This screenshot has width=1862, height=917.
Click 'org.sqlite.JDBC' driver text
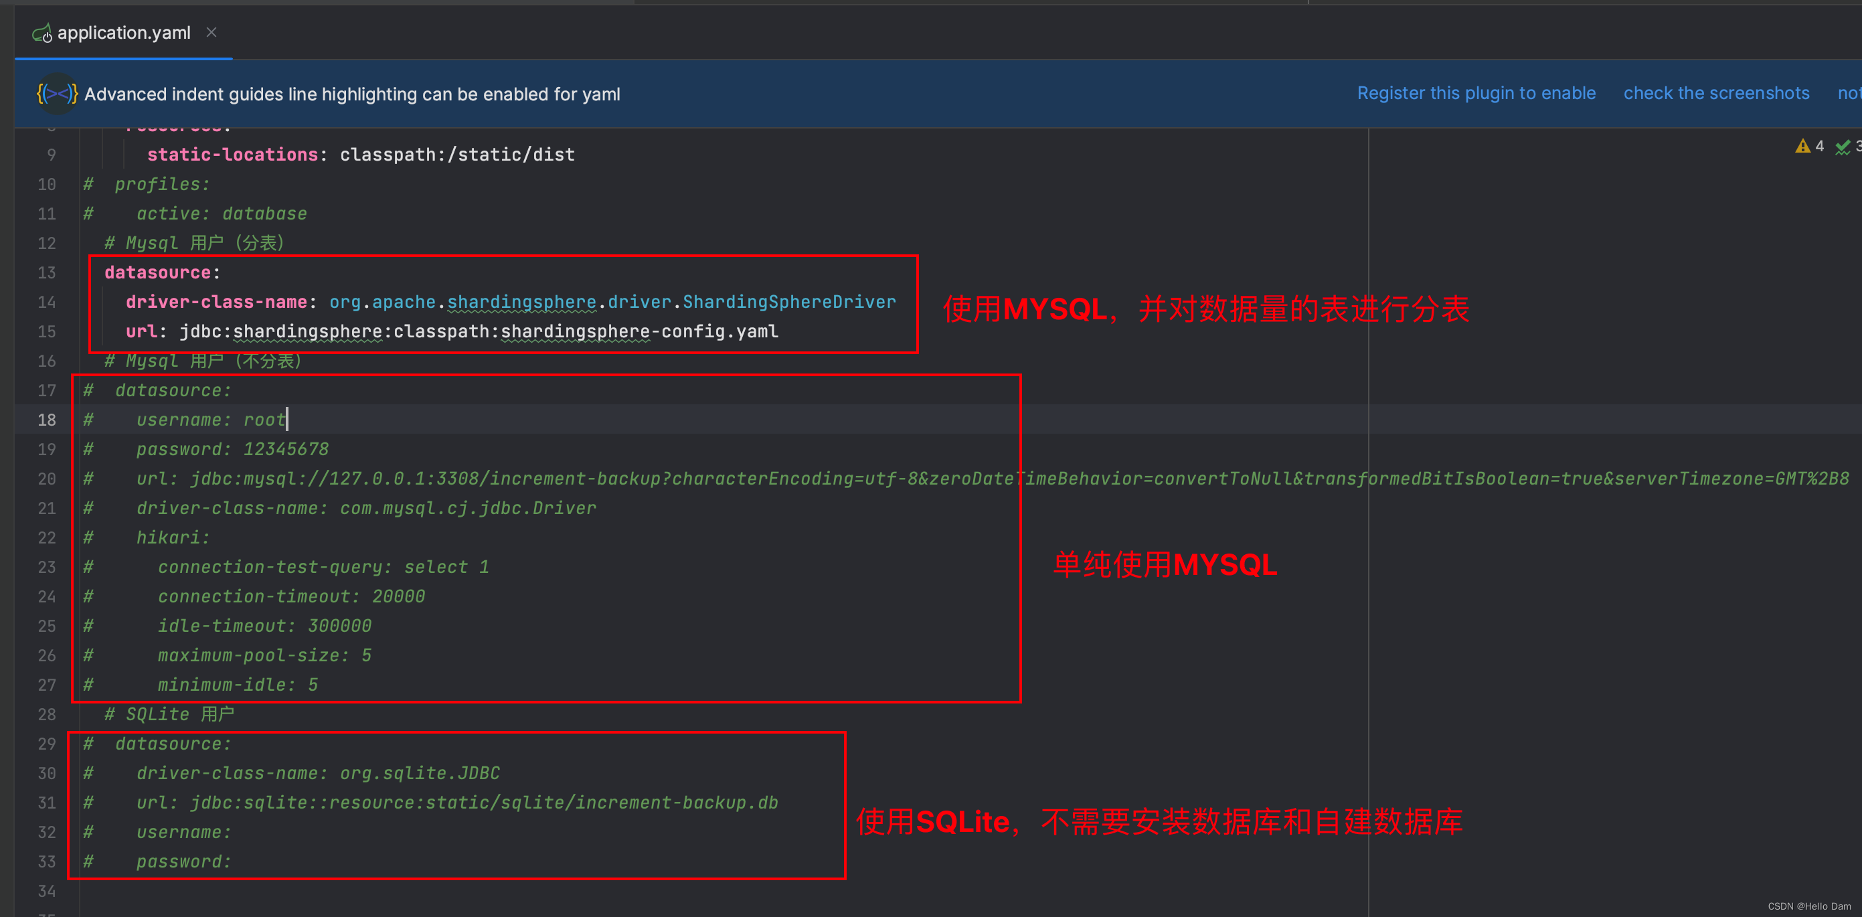419,774
